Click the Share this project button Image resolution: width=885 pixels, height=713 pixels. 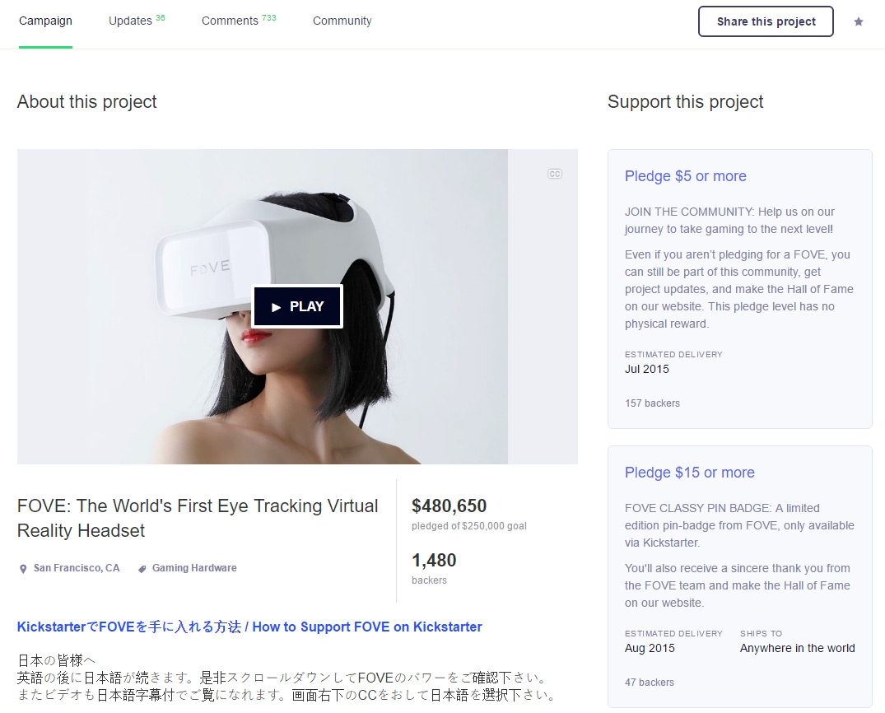(x=766, y=21)
